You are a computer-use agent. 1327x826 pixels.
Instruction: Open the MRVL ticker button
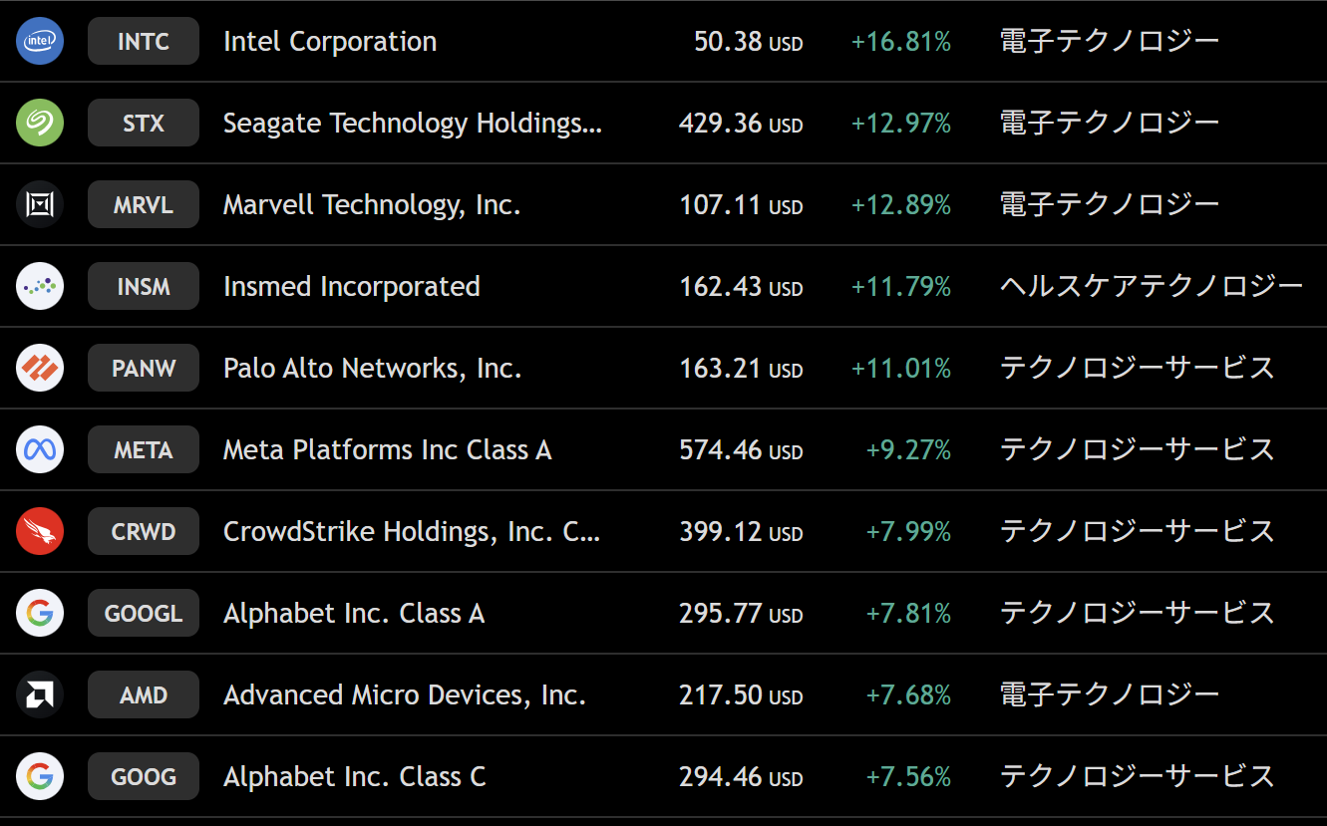[x=144, y=205]
